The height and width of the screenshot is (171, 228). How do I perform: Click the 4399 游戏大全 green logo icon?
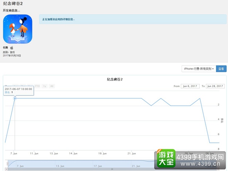[x=166, y=158]
